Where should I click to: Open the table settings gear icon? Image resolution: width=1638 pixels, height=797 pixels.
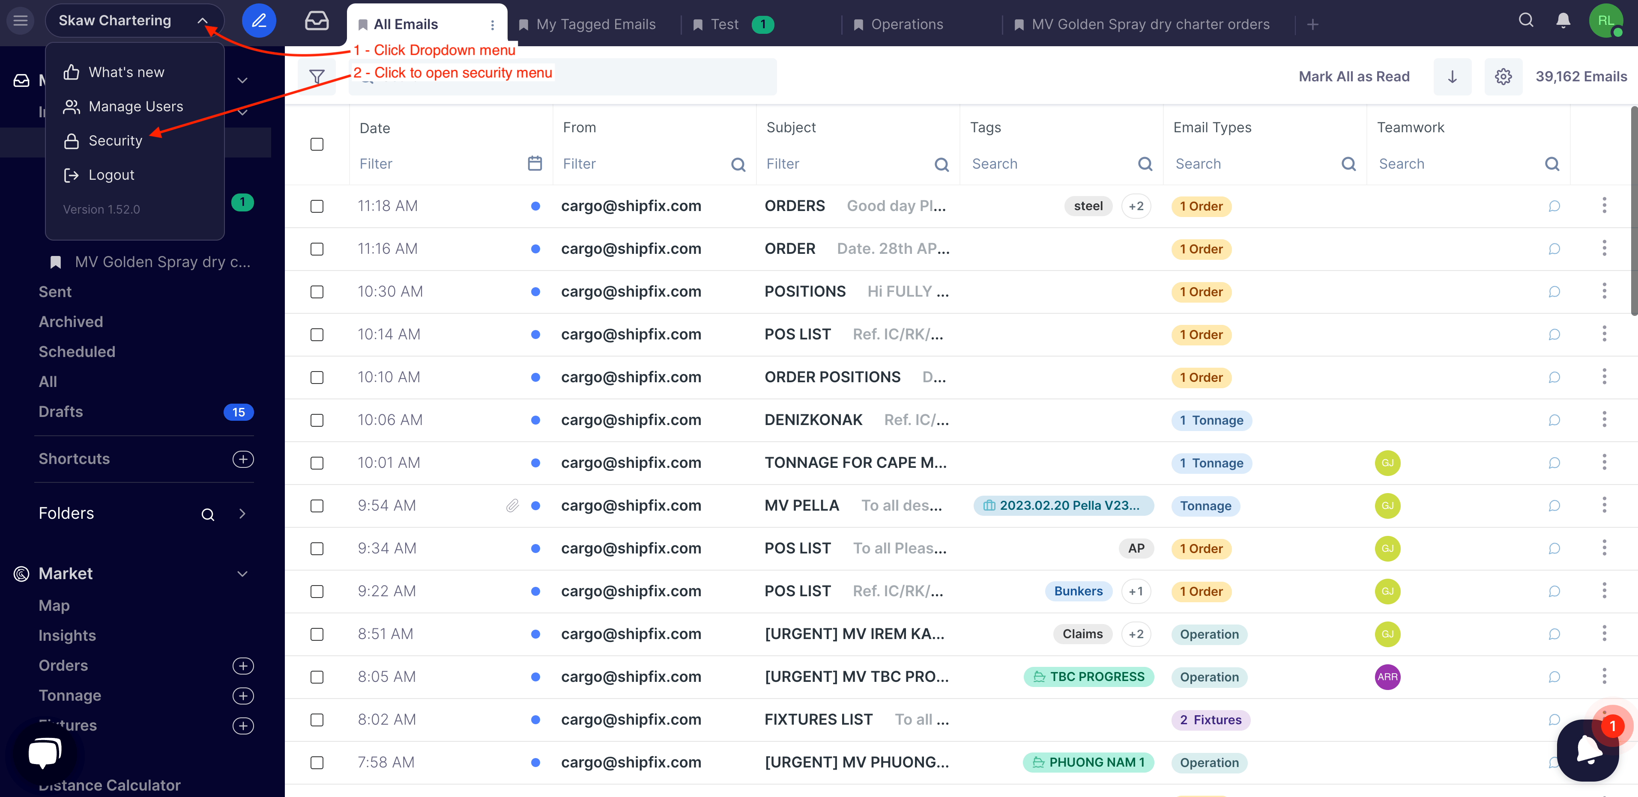click(x=1503, y=76)
